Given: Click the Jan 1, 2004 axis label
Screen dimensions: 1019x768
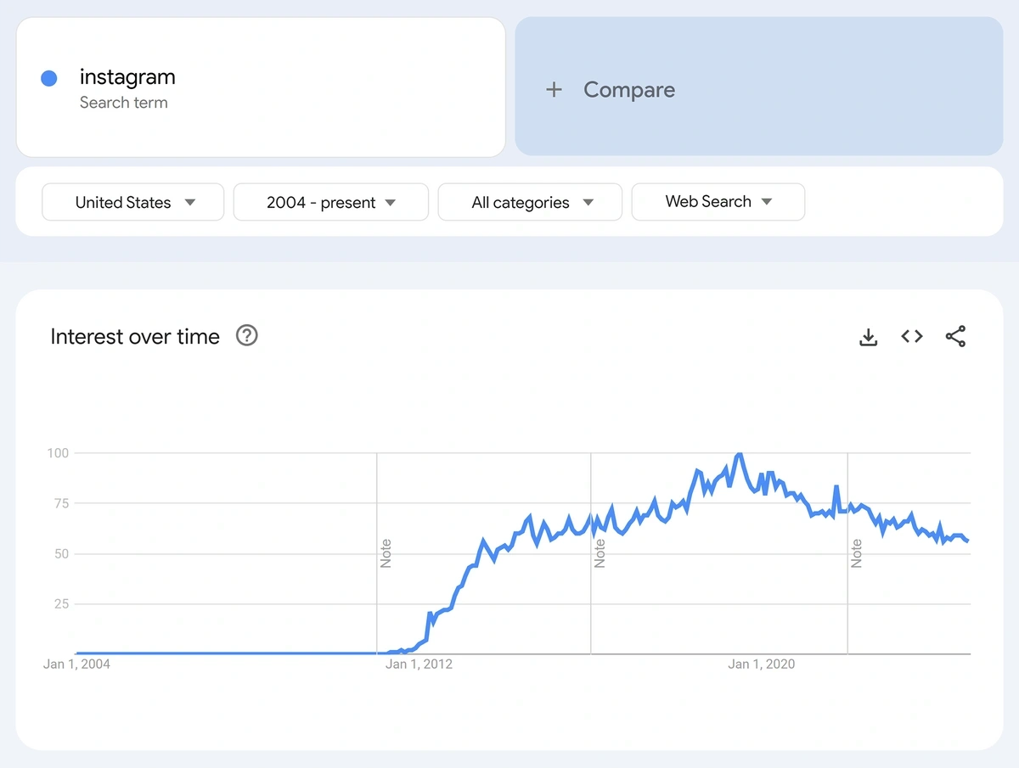Looking at the screenshot, I should [76, 664].
